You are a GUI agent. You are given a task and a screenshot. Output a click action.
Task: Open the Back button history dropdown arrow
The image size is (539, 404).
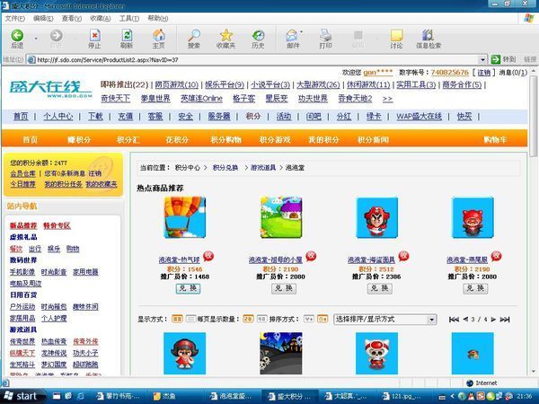point(36,38)
